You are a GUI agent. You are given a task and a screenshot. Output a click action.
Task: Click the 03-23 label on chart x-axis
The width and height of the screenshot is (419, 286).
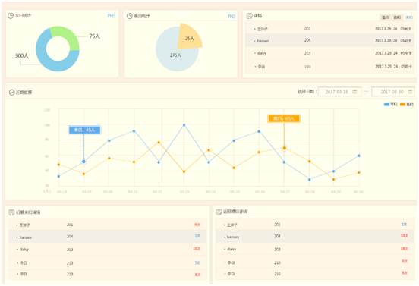[x=184, y=192]
